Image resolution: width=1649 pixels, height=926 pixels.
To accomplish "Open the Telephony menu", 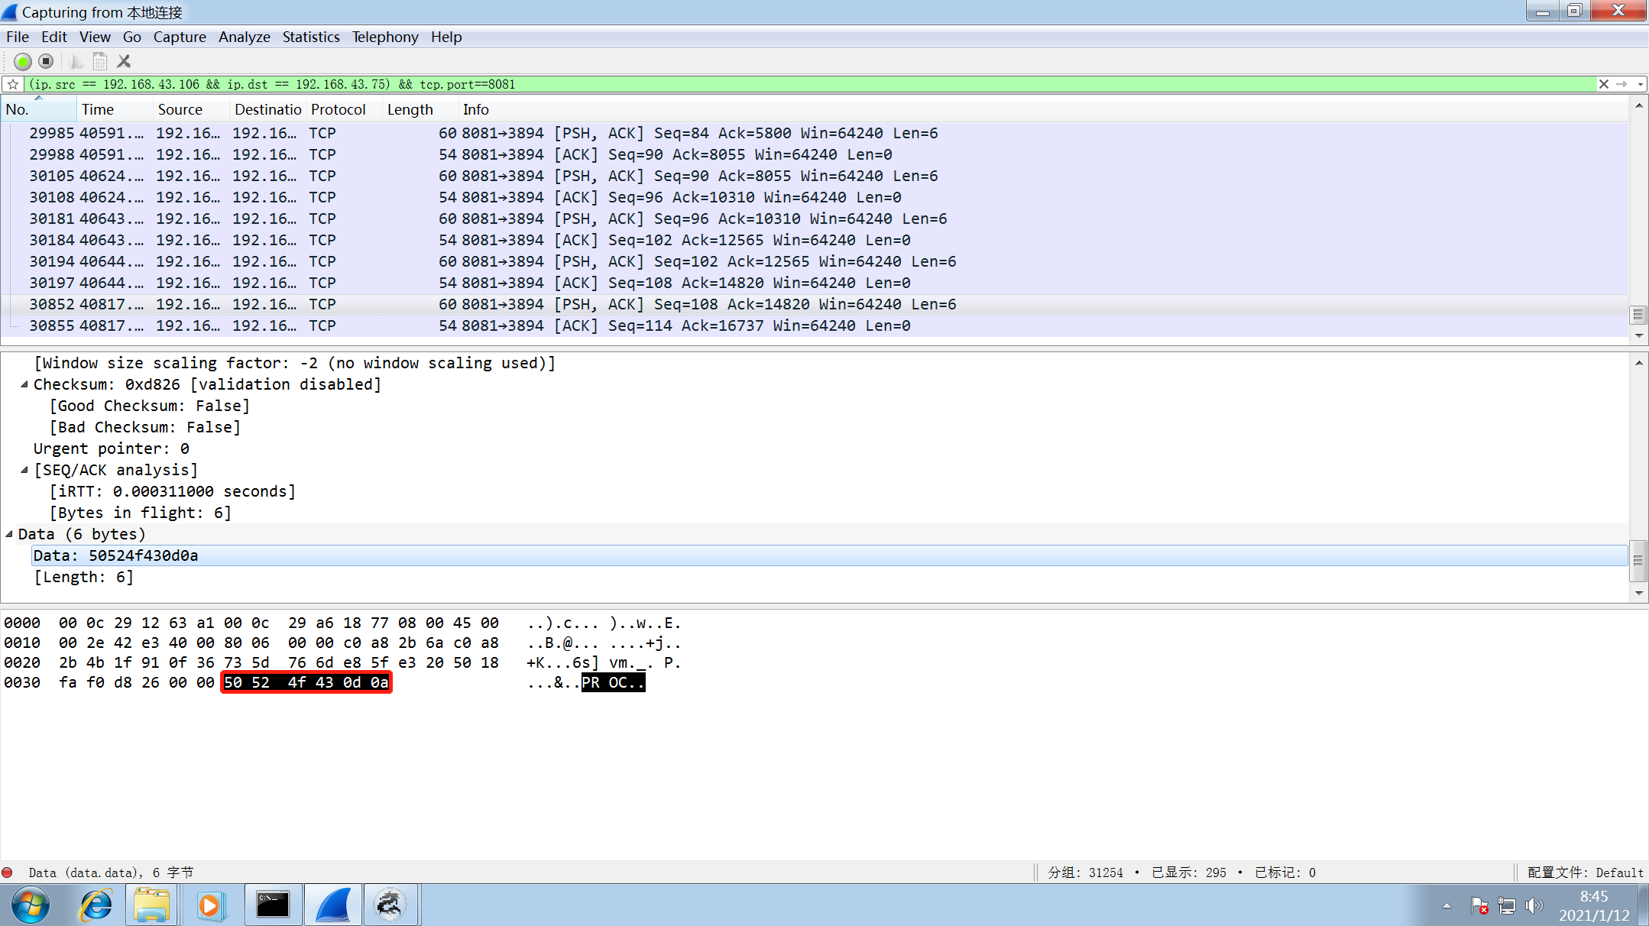I will point(385,37).
